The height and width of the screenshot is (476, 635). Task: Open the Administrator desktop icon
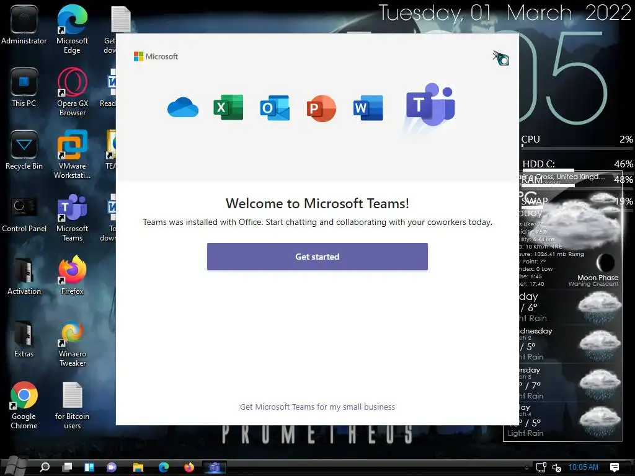click(x=24, y=25)
